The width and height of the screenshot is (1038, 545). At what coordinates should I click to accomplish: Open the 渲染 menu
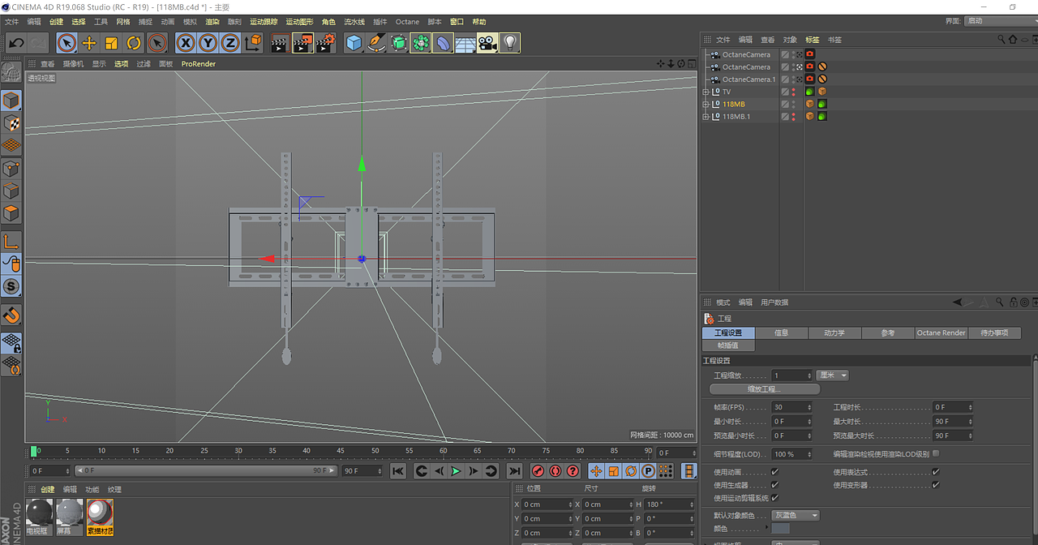[212, 22]
